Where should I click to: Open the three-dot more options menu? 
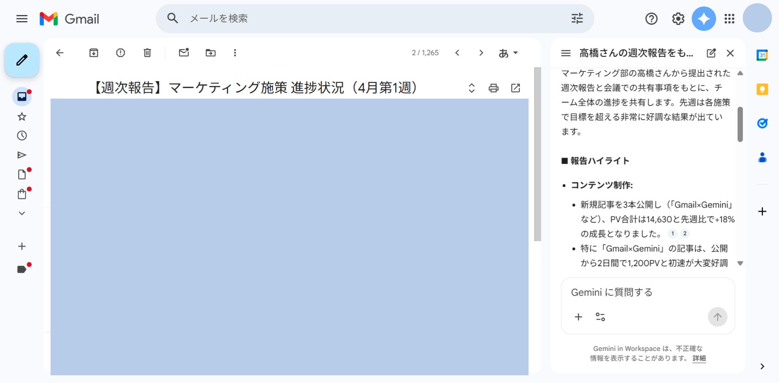coord(235,53)
